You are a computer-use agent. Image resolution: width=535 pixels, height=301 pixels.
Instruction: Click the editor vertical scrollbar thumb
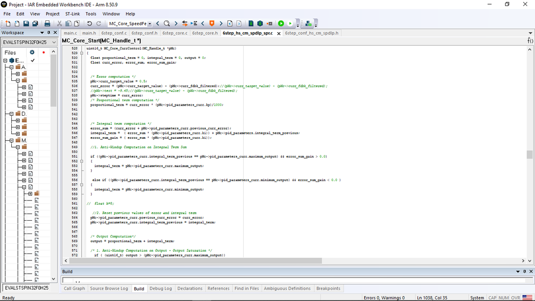pyautogui.click(x=530, y=155)
